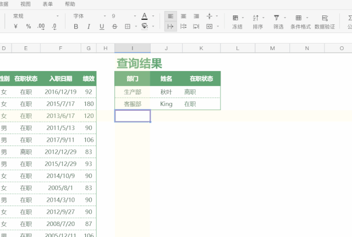Apply percent format

click(28, 26)
